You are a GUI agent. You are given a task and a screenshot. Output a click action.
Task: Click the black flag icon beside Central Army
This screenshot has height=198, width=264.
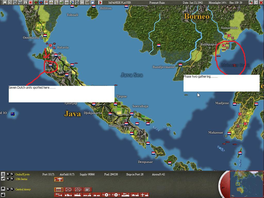(x=3, y=189)
